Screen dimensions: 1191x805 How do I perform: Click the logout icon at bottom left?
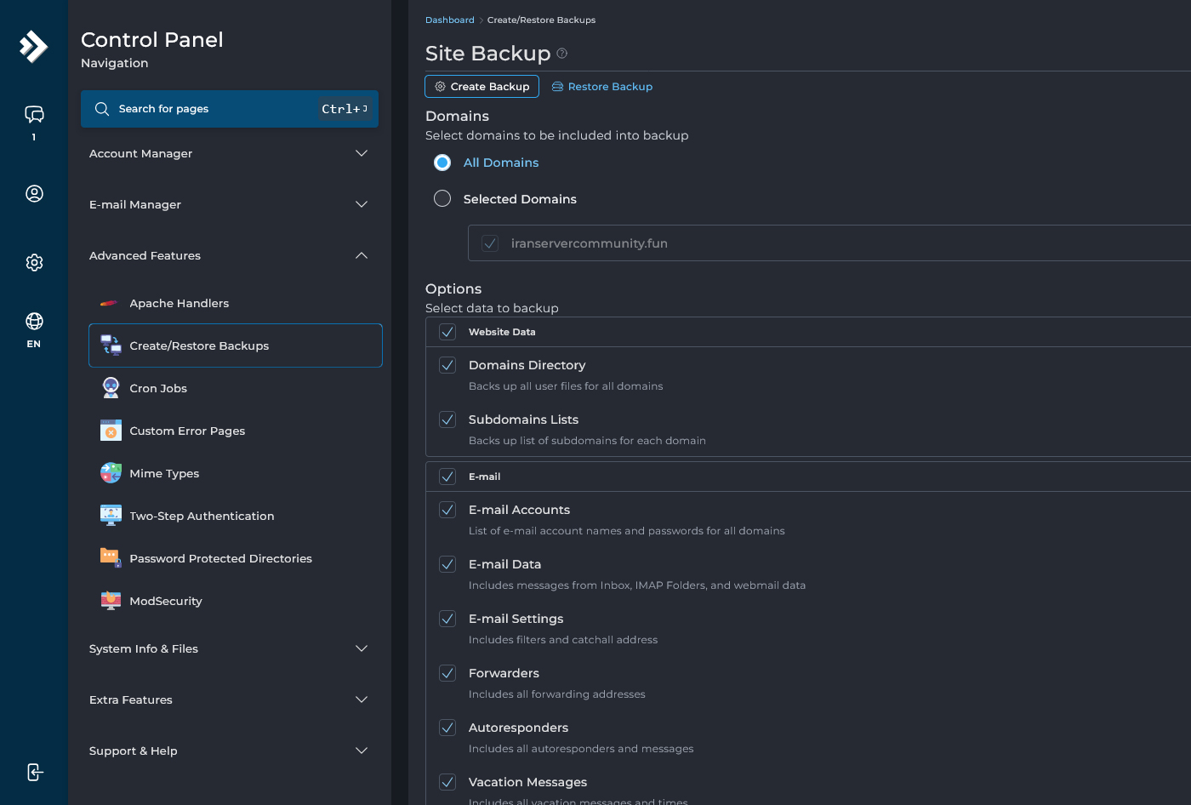34,772
